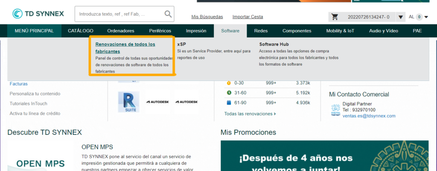
Task: Open Facturas in the sidebar
Action: 19,84
